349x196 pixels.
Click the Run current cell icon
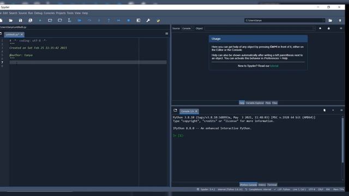[x=50, y=21]
